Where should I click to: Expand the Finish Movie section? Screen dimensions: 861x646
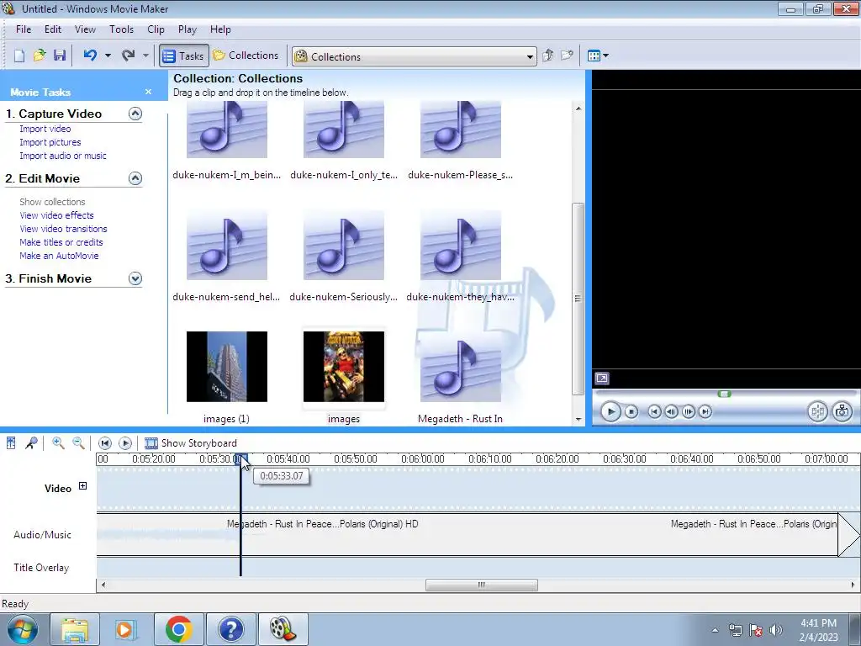coord(135,278)
